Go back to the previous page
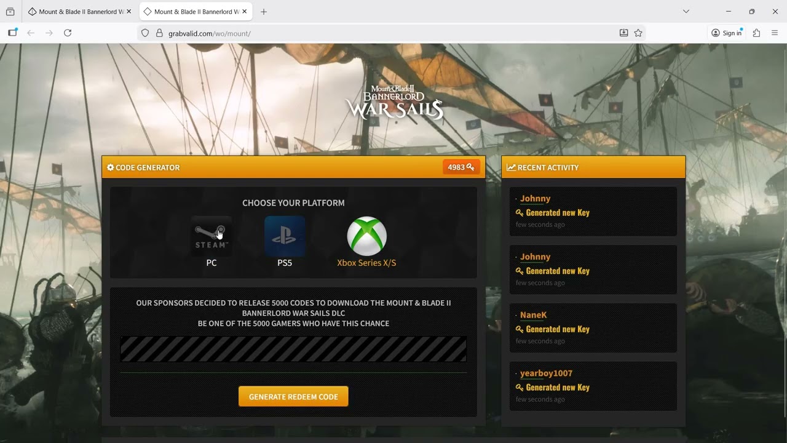Viewport: 787px width, 443px height. 31,33
